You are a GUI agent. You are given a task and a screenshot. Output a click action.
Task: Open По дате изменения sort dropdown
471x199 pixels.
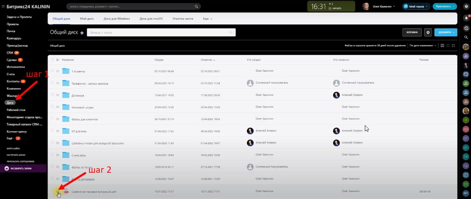click(x=423, y=46)
